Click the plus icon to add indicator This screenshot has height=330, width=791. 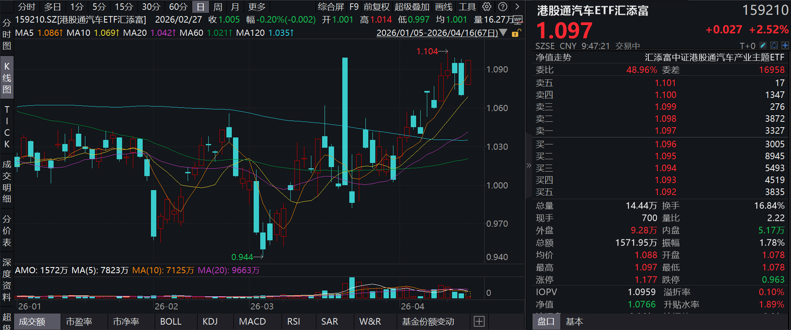click(479, 321)
